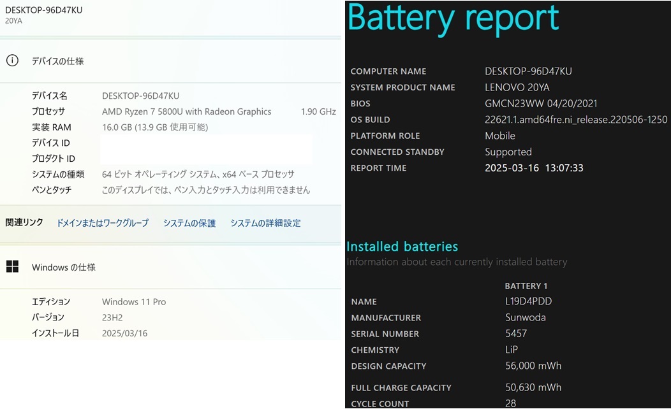Click the GMCN23WW BIOS version value

pos(541,103)
